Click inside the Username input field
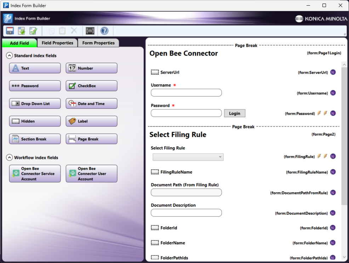This screenshot has width=349, height=263. click(186, 93)
